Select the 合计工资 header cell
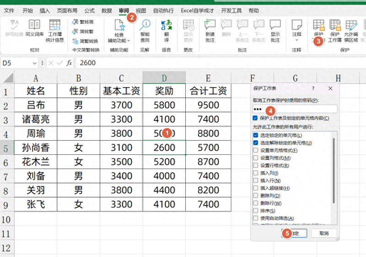Viewport: 366px width, 257px height. [208, 91]
